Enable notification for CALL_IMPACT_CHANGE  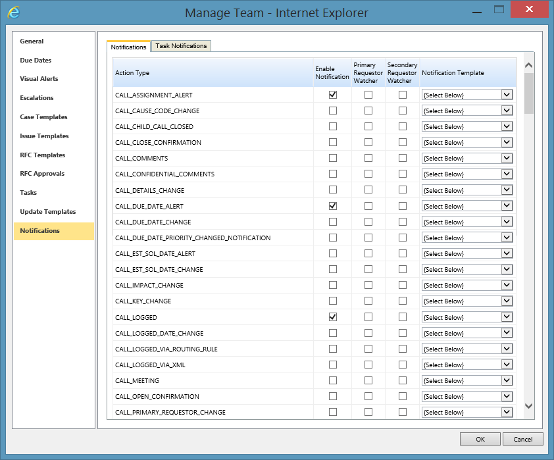[x=333, y=286]
